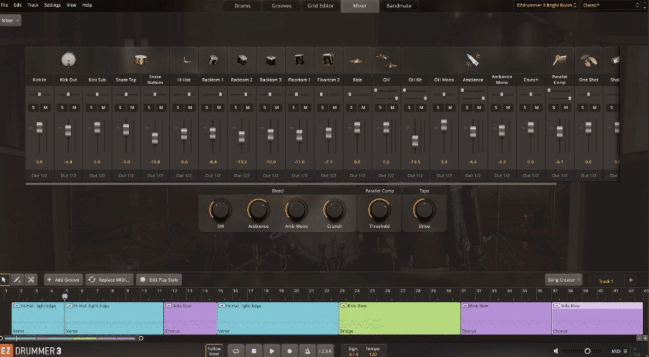The width and height of the screenshot is (649, 357).
Task: Switch to the Bandmate tab
Action: point(399,6)
